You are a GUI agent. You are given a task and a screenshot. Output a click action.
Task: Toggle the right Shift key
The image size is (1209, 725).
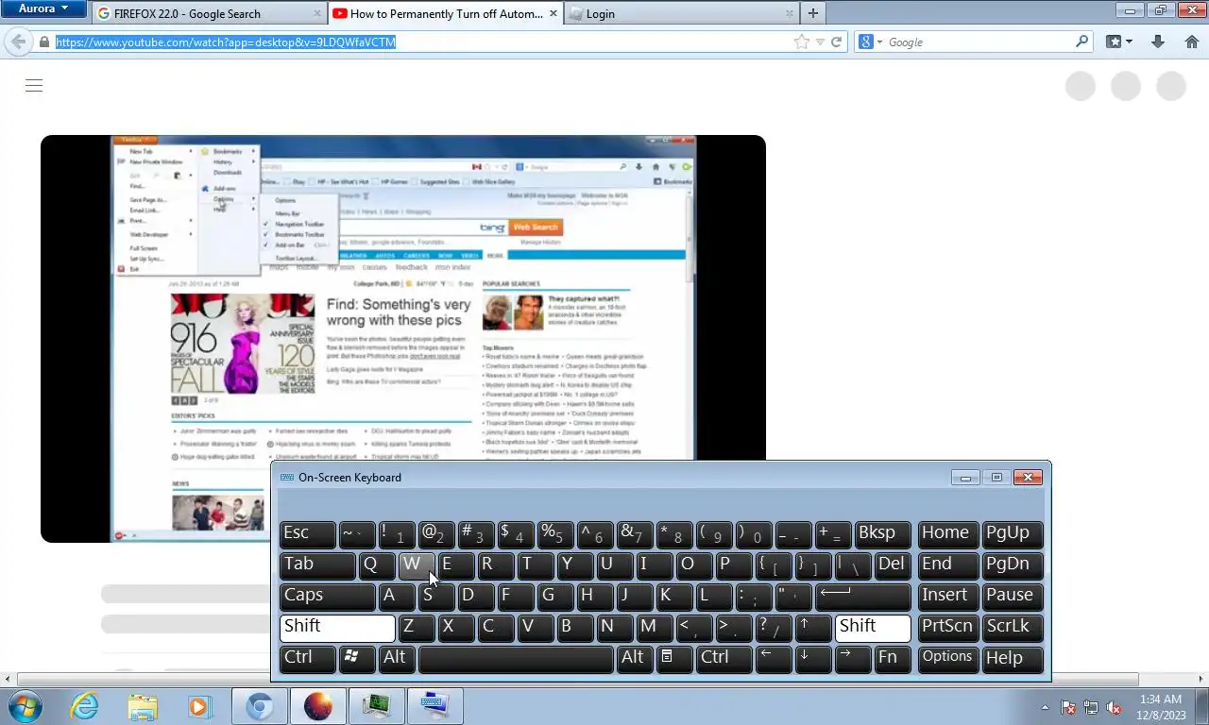coord(873,628)
